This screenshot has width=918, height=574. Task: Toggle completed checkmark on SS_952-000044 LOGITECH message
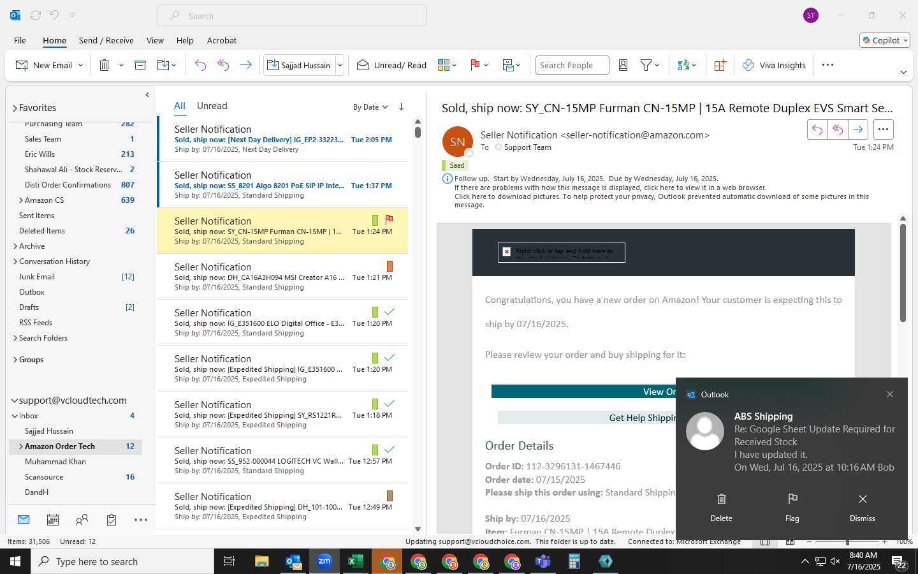(x=390, y=450)
